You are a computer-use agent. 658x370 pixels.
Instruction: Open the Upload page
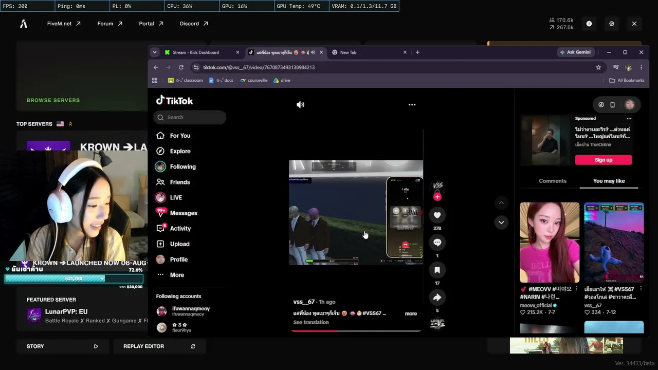pos(179,244)
